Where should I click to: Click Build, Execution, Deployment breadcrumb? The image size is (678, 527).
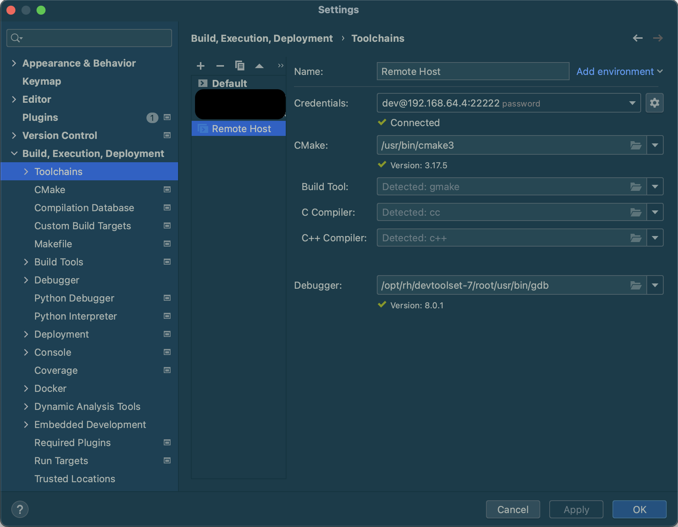tap(262, 38)
